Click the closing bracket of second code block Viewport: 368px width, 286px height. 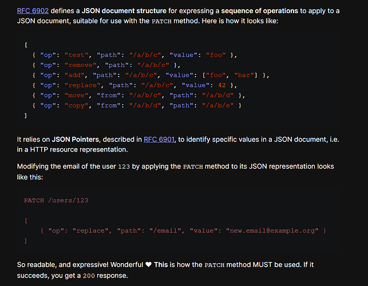pos(25,241)
